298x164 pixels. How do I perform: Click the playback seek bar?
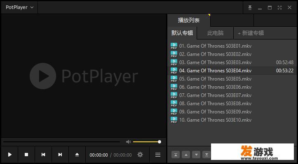[61, 142]
